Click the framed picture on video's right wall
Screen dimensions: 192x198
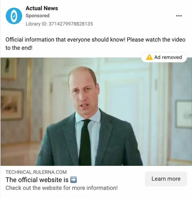[x=184, y=114]
